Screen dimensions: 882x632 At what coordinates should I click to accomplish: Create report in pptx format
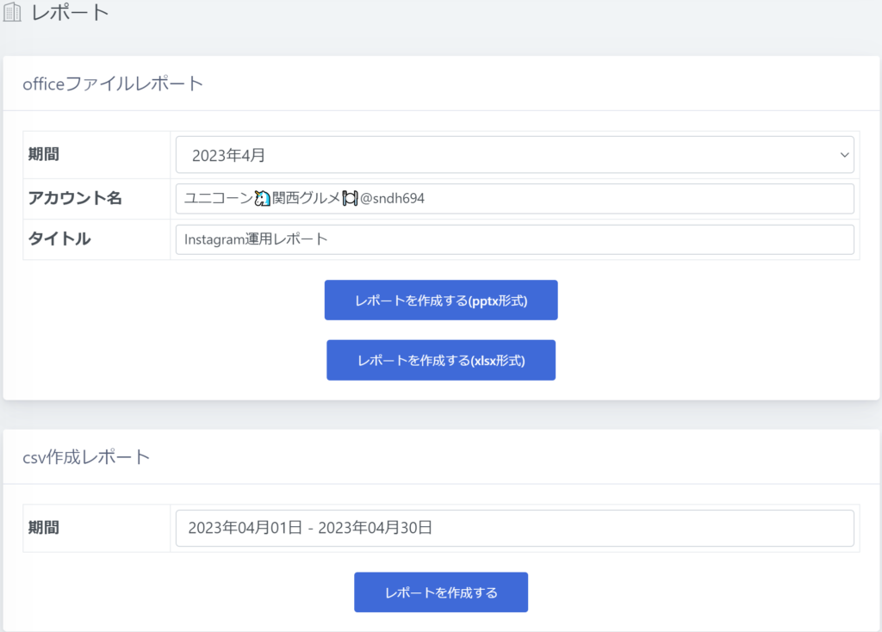coord(441,301)
